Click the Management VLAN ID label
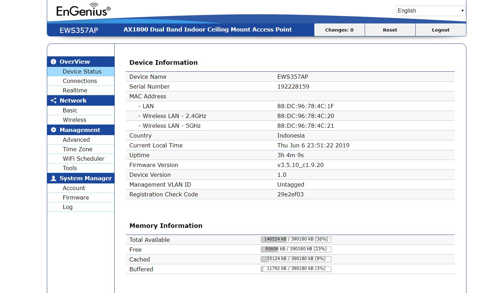 (160, 184)
